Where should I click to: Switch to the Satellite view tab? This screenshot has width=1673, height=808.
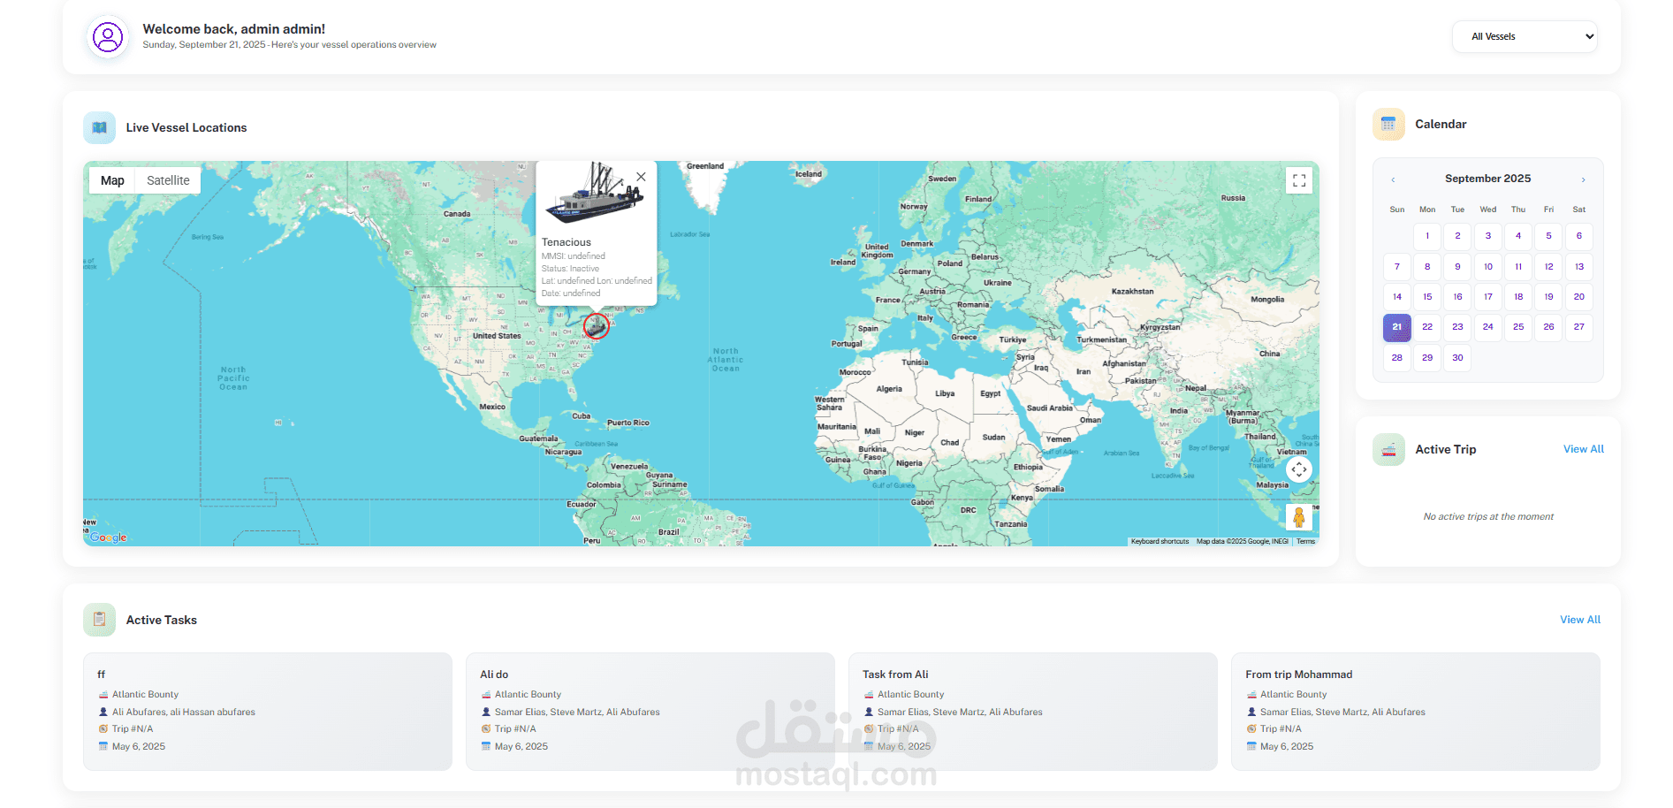click(168, 180)
